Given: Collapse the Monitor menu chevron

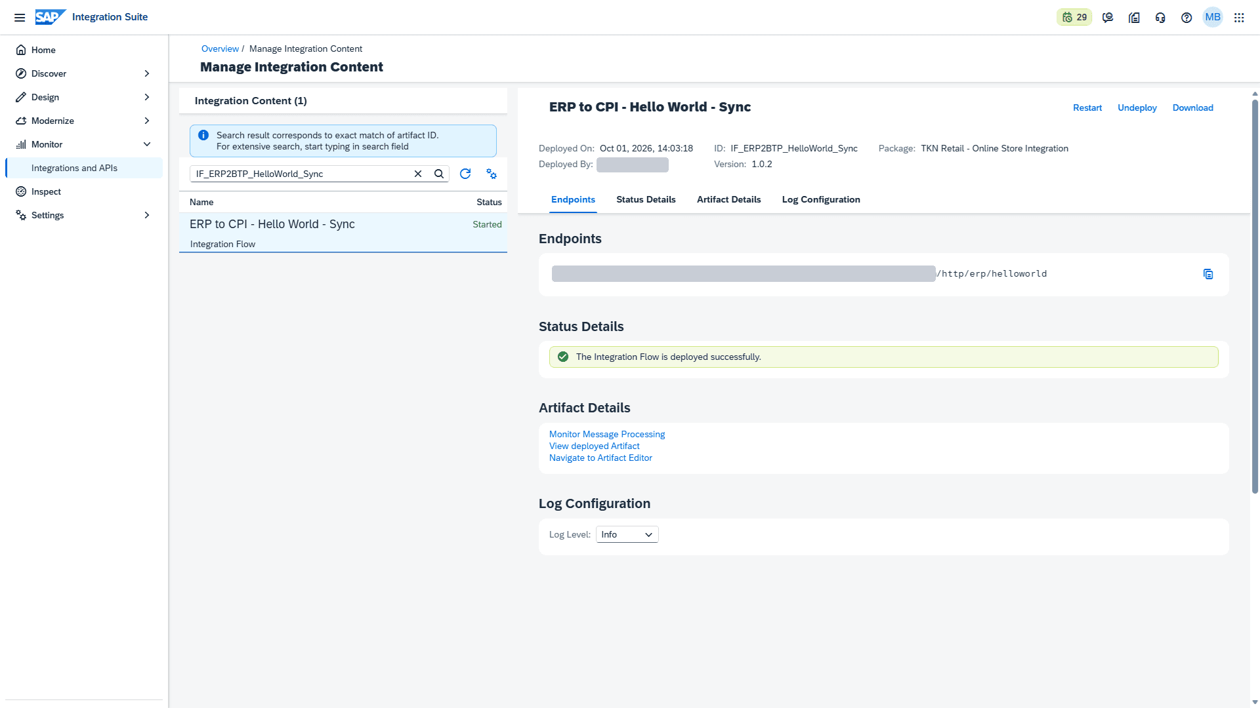Looking at the screenshot, I should coord(147,144).
